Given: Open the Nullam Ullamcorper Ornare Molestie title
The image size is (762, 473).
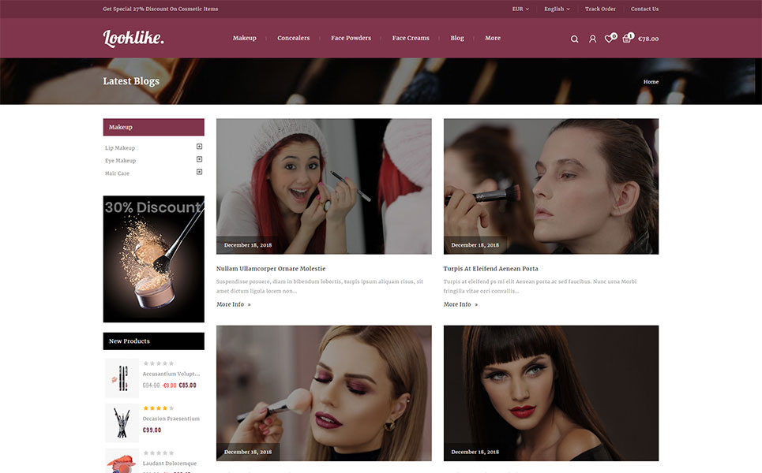Looking at the screenshot, I should 271,268.
